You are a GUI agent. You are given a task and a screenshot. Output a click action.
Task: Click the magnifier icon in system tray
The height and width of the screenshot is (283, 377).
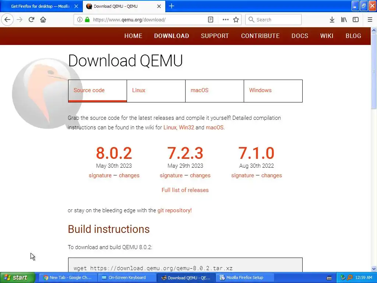click(350, 277)
